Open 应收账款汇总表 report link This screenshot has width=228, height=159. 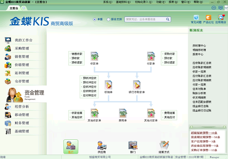pyautogui.click(x=202, y=63)
